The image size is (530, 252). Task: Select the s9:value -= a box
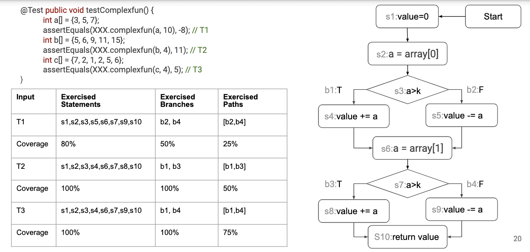tap(461, 210)
